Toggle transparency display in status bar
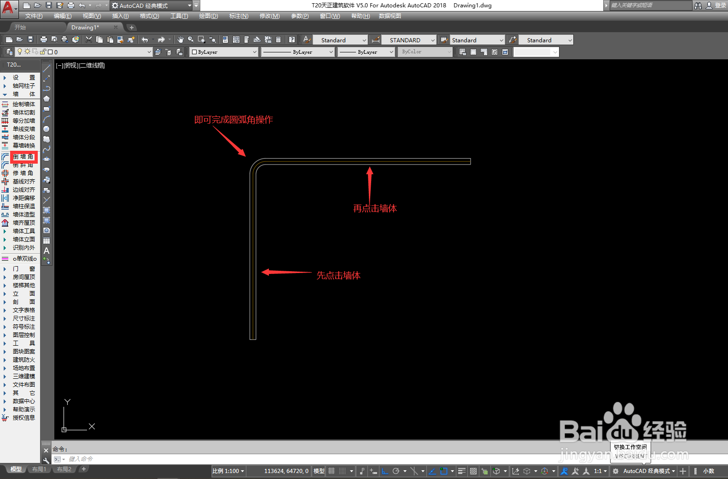 coord(473,471)
